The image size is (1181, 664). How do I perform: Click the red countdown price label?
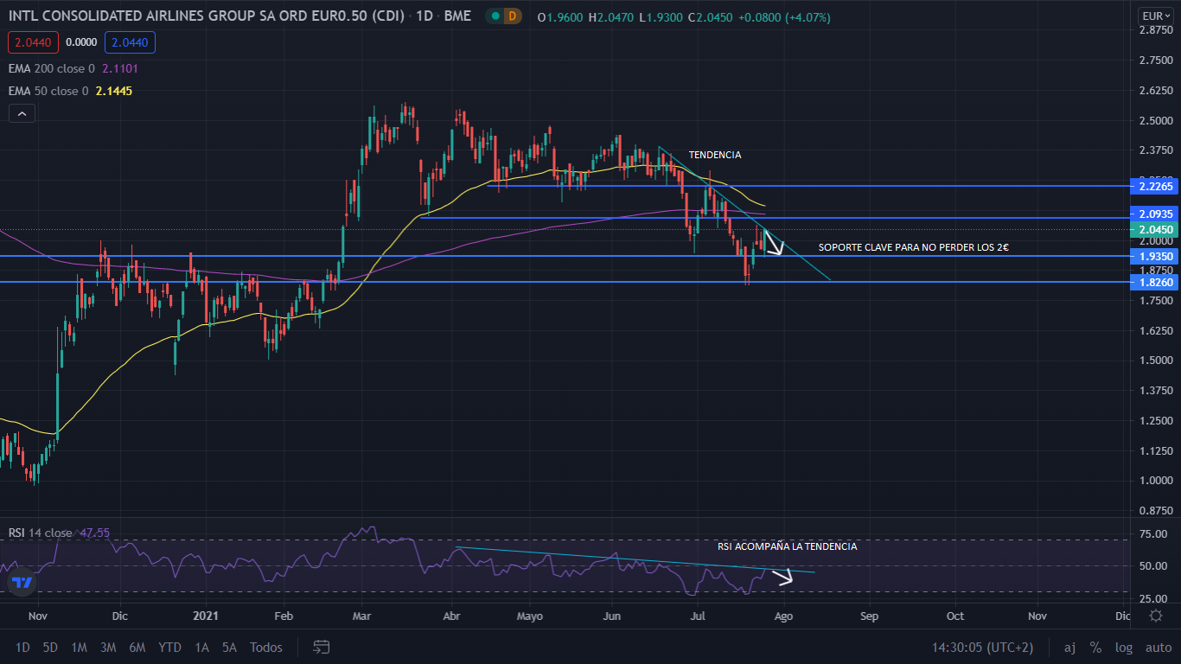coord(33,41)
